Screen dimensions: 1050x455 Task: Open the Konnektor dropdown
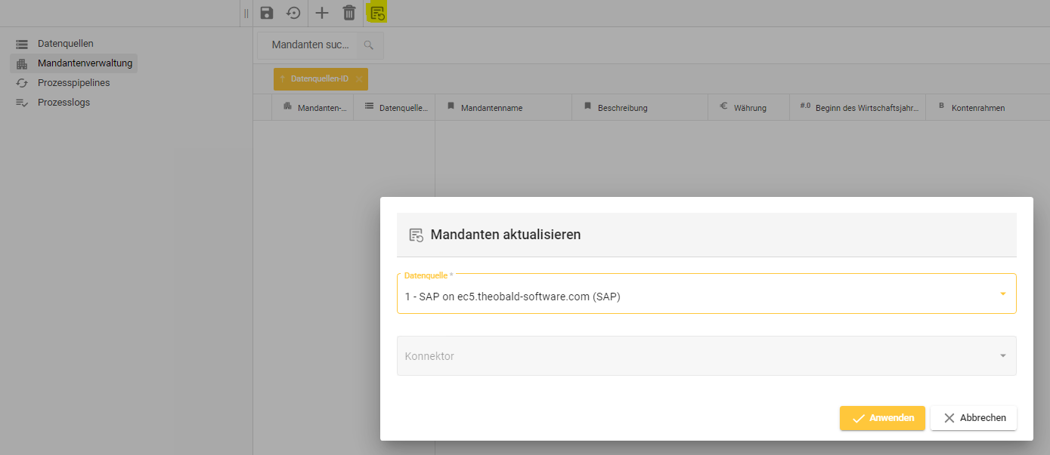point(1002,355)
